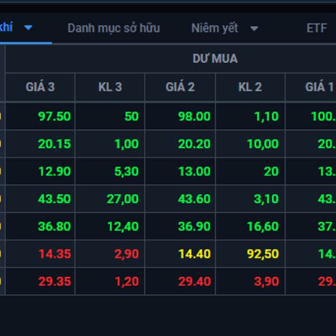Open the Danh mục sở hữu tab
Image resolution: width=336 pixels, height=336 pixels.
[114, 28]
